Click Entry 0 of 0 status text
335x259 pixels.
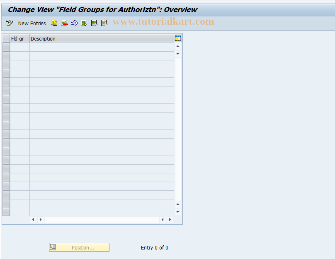pos(155,248)
